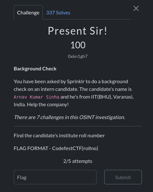Click the 2/5 attempts counter
Screen dimensions: 153x192
coord(78,161)
